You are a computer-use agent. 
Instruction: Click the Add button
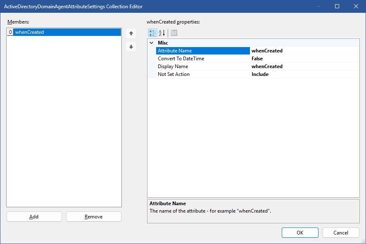click(34, 217)
